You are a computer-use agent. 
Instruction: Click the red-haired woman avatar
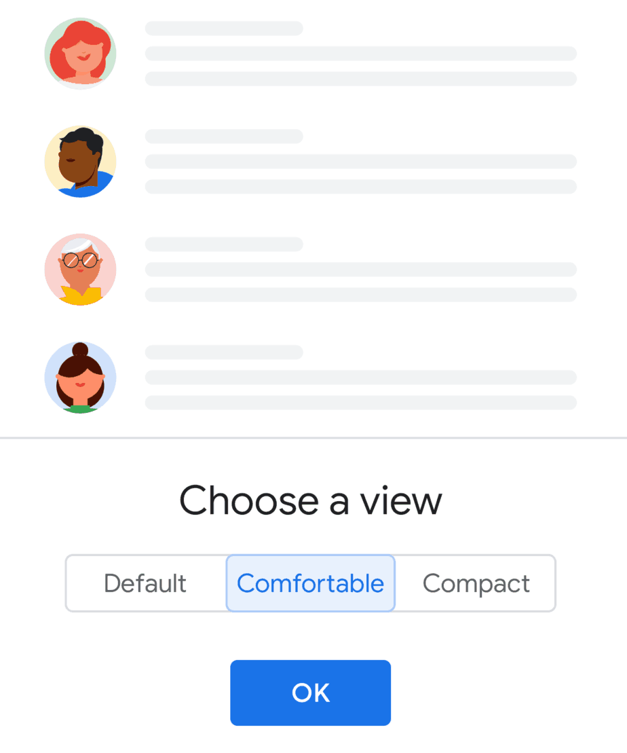click(80, 54)
